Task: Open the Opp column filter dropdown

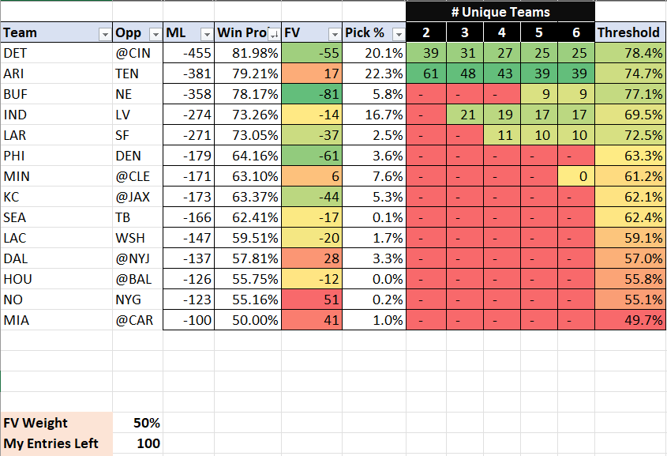Action: (155, 33)
